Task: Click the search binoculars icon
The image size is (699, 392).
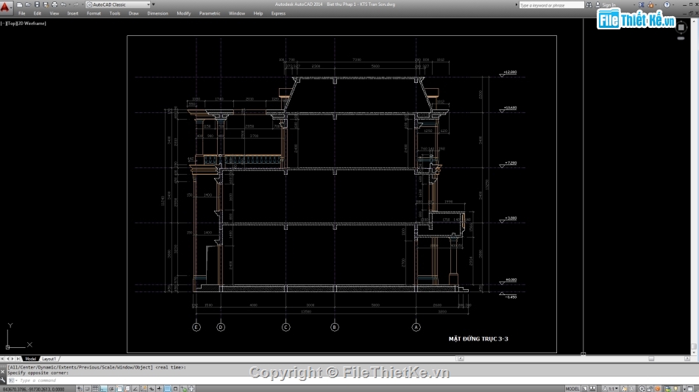Action: (x=589, y=5)
